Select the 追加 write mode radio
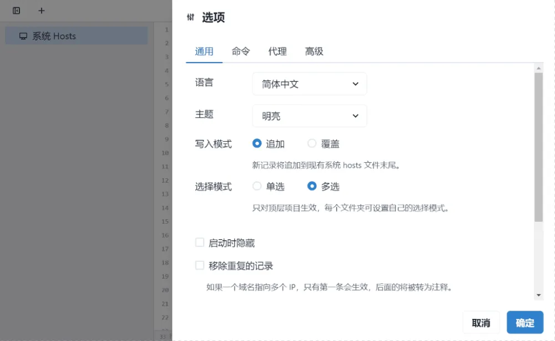The width and height of the screenshot is (555, 341). click(x=257, y=144)
